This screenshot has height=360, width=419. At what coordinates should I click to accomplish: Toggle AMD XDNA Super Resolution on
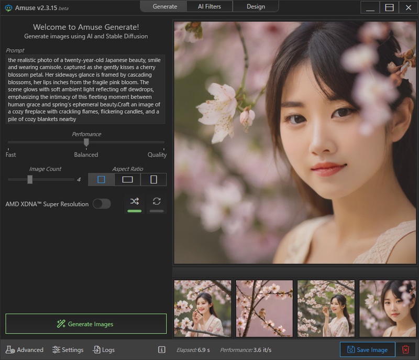click(x=102, y=204)
